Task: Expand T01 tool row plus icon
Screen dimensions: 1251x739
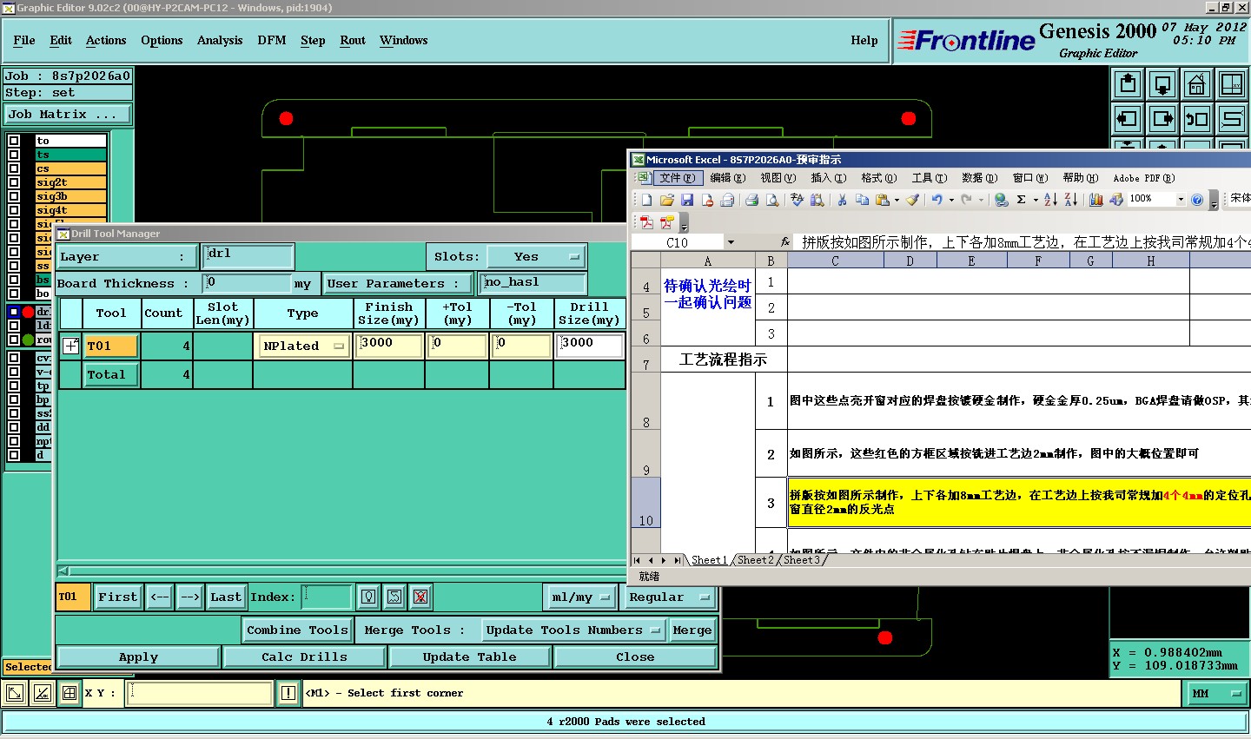Action: 71,346
